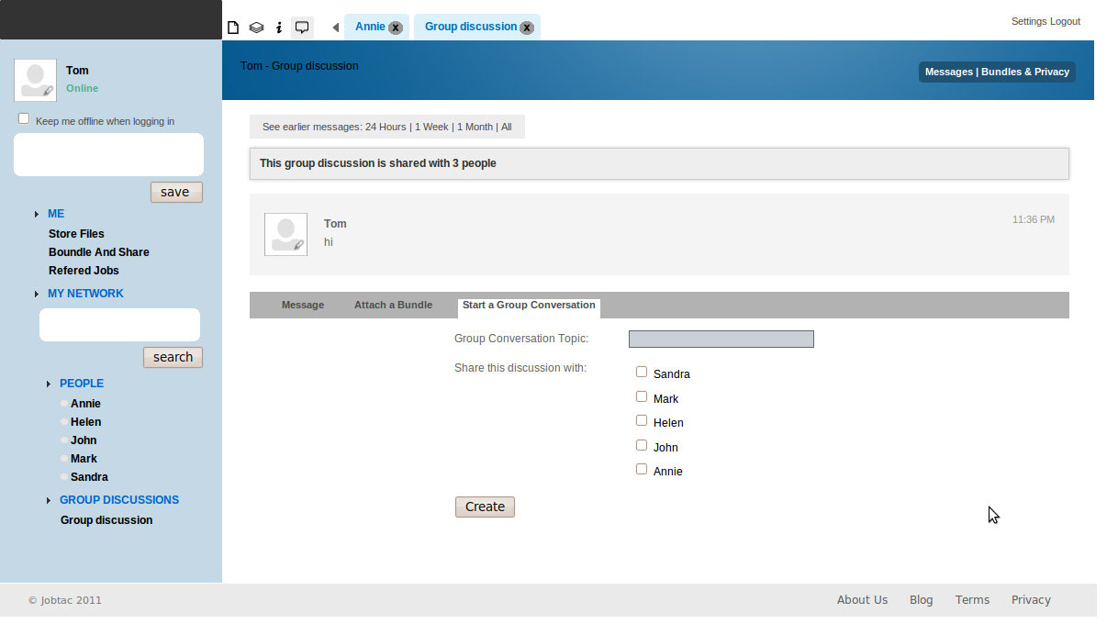Screen dimensions: 1107x624
Task: Close the Group discussion tab
Action: point(527,28)
